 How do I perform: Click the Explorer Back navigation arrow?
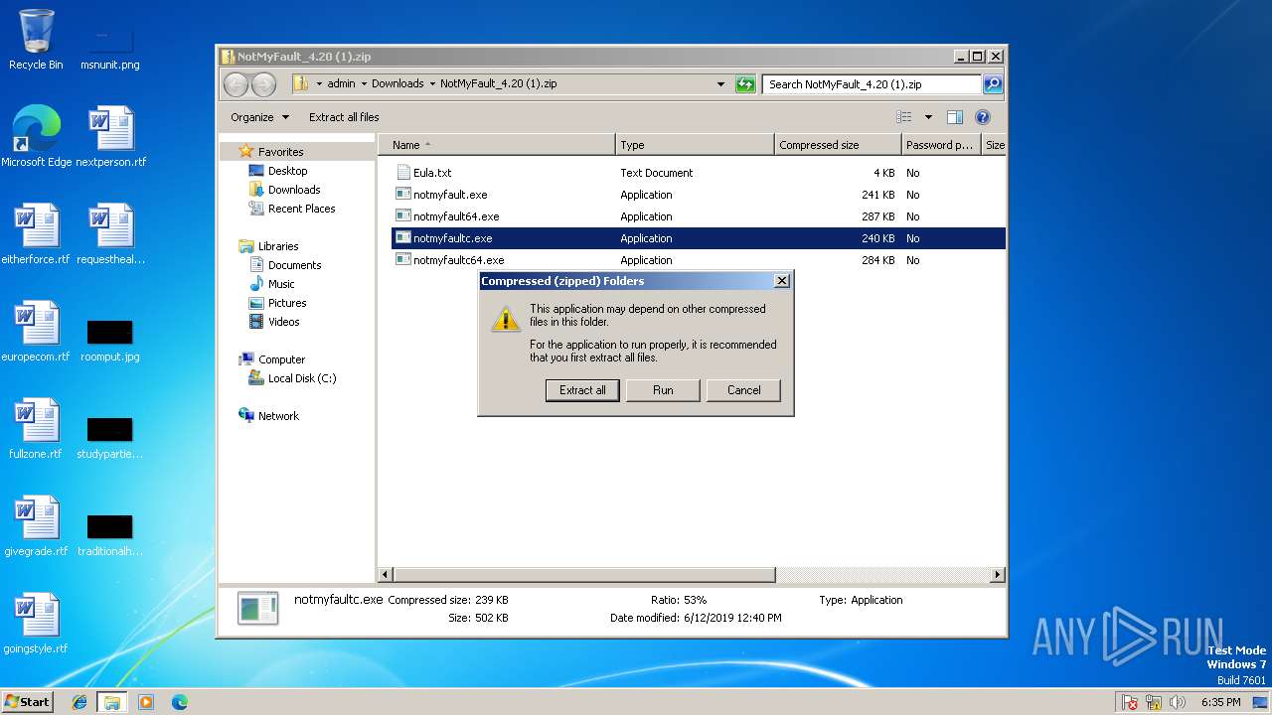(x=236, y=84)
